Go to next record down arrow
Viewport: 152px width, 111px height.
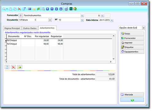tap(56, 9)
